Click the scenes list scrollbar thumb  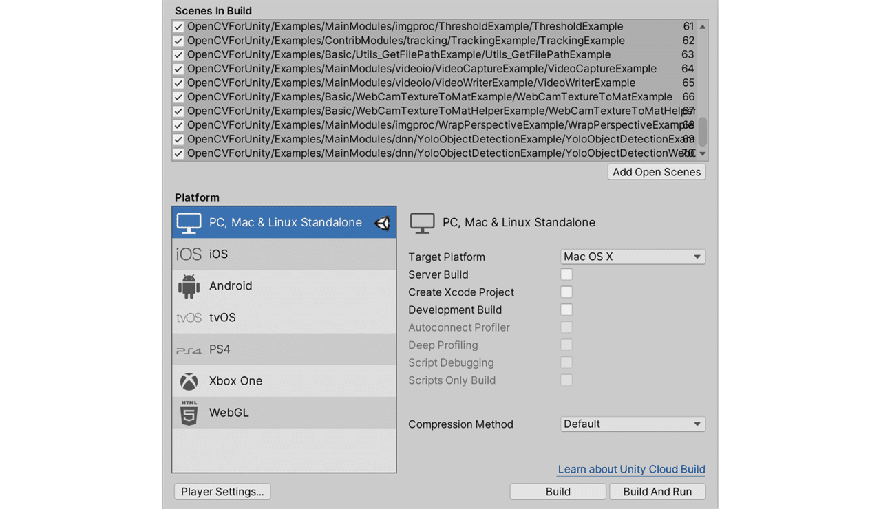[703, 131]
